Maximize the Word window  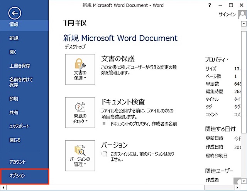[x=231, y=5]
